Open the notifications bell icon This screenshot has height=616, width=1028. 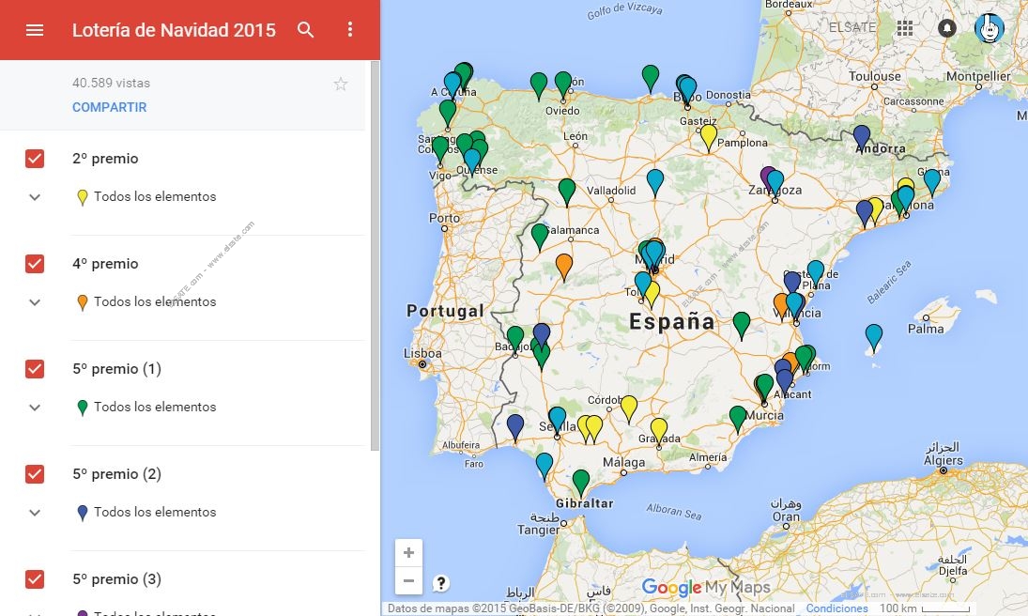point(946,27)
